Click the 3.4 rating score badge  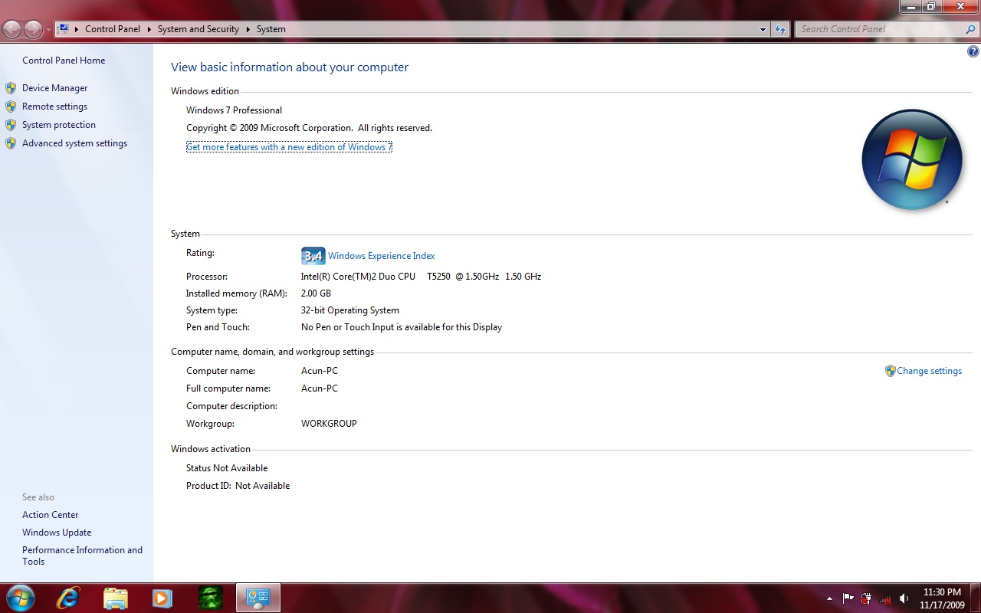coord(313,256)
